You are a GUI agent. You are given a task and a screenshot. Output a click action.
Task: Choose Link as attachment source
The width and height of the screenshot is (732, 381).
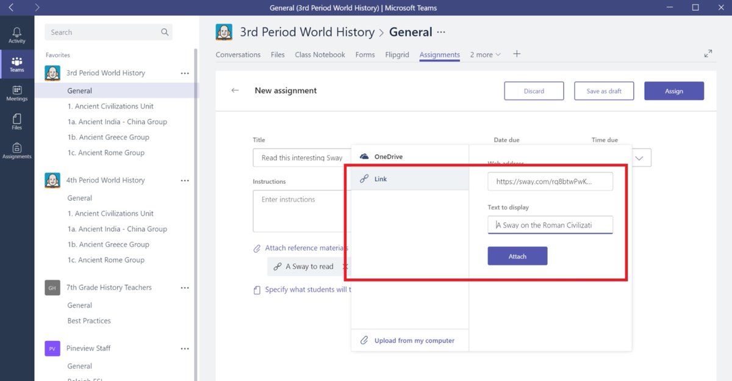[410, 179]
